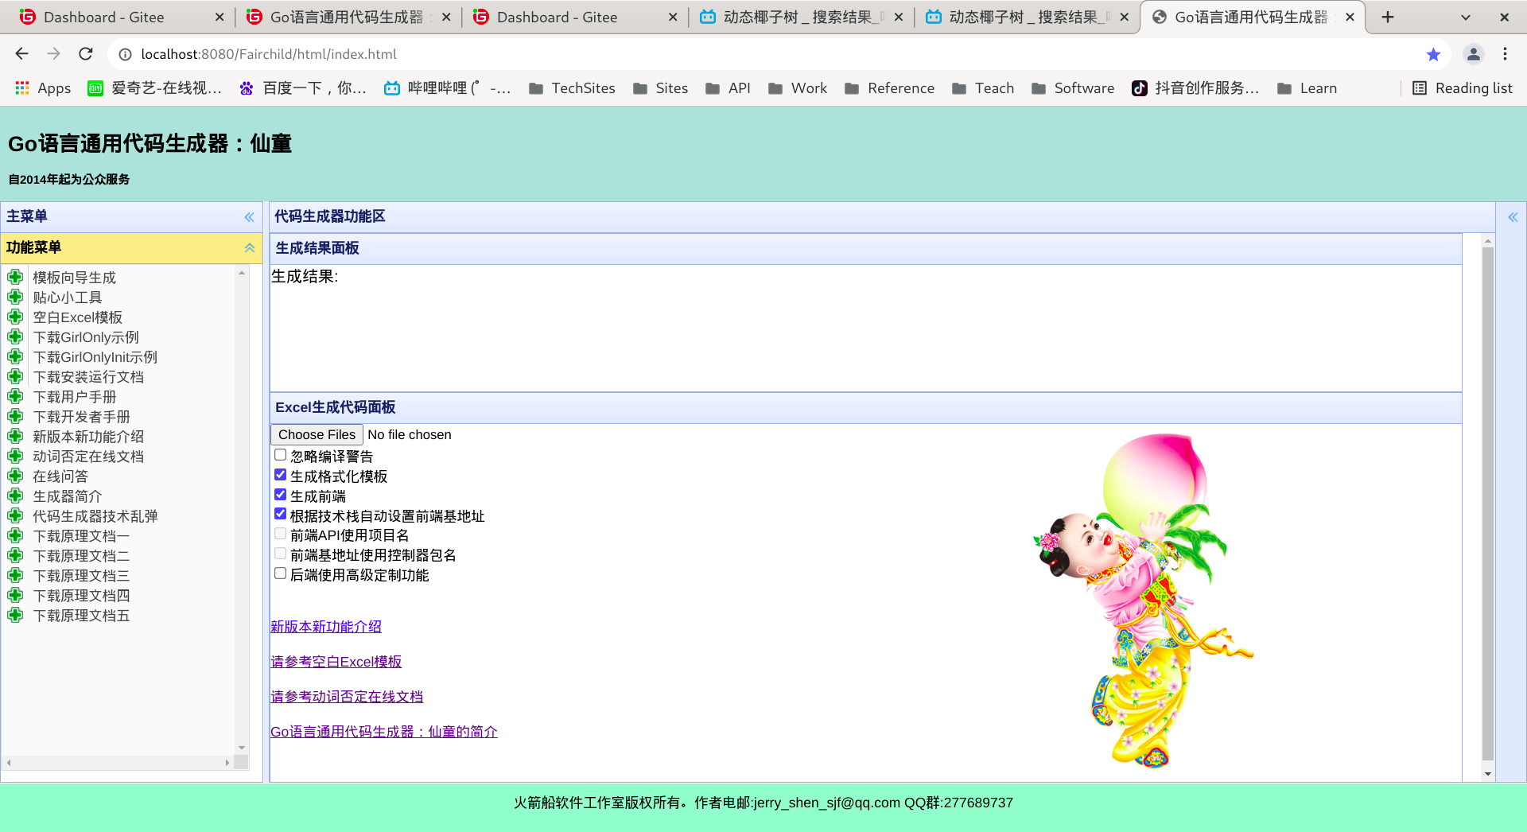Click the green plus icon beside 下载用户手册

click(x=15, y=396)
